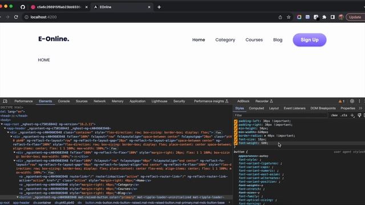Image resolution: width=365 pixels, height=205 pixels.
Task: Open the Sources panel tab
Action: pos(82,101)
